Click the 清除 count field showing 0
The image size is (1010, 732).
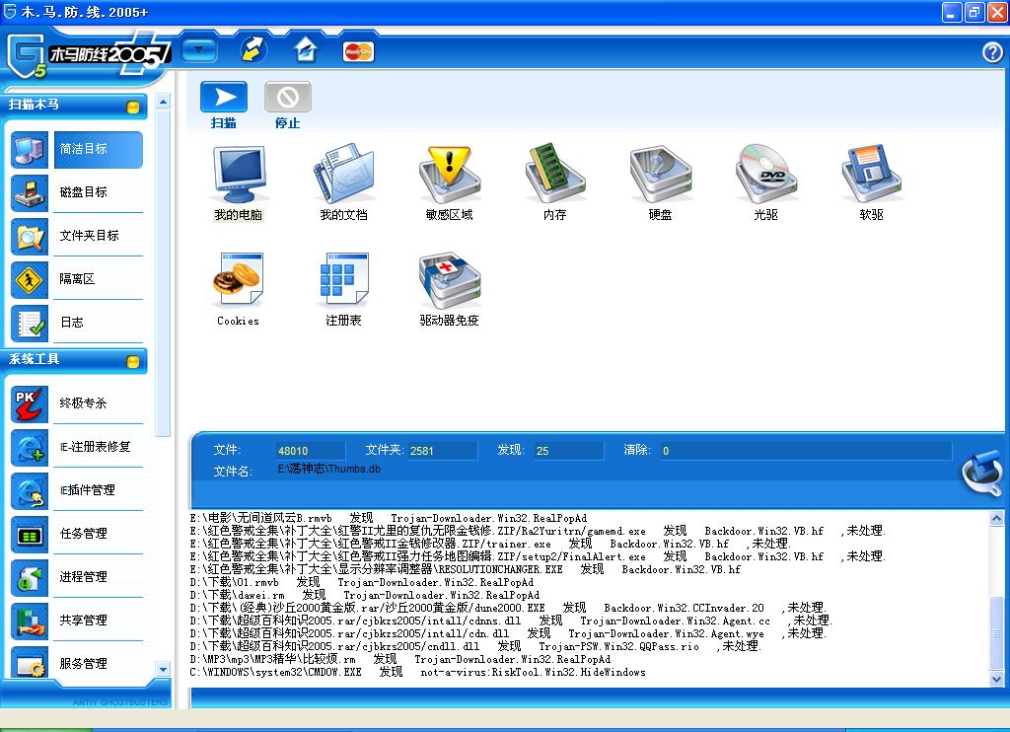tap(806, 451)
